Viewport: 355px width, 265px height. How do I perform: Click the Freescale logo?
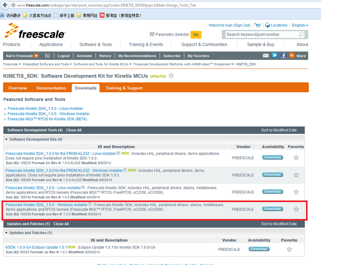tap(34, 31)
